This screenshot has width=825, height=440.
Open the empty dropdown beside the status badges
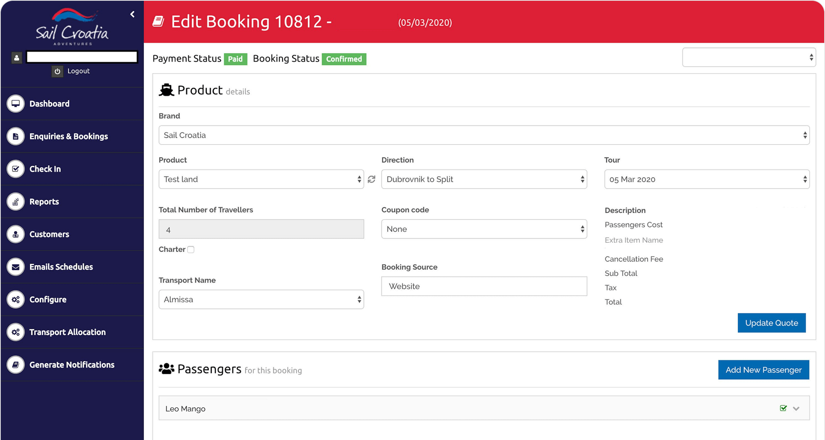coord(749,57)
